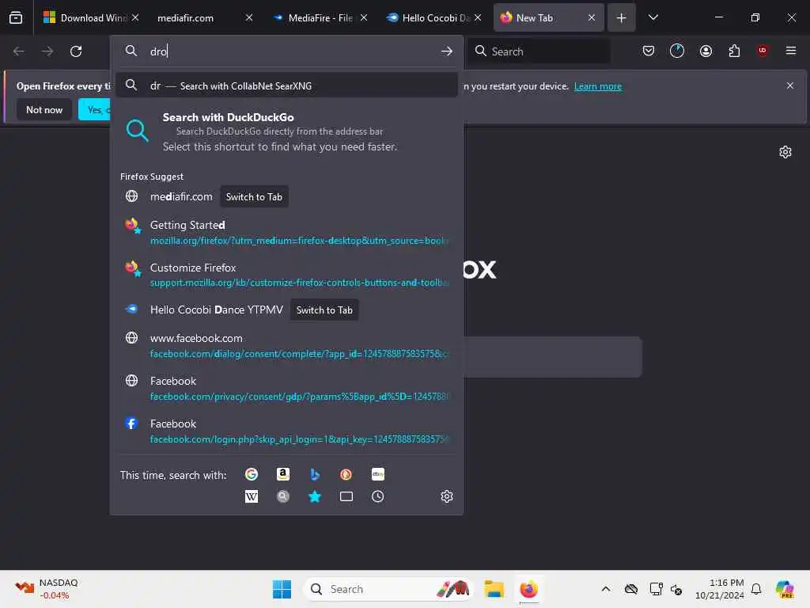This screenshot has height=608, width=810.
Task: Search bookmarks using the star icon
Action: click(315, 496)
